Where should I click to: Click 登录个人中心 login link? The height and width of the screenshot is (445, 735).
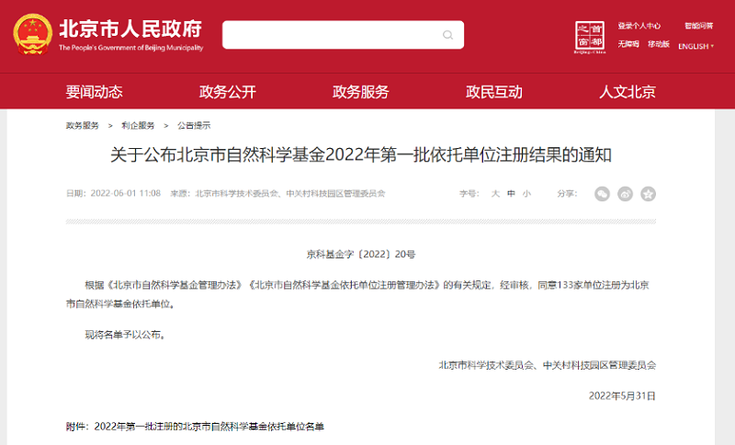coord(639,26)
